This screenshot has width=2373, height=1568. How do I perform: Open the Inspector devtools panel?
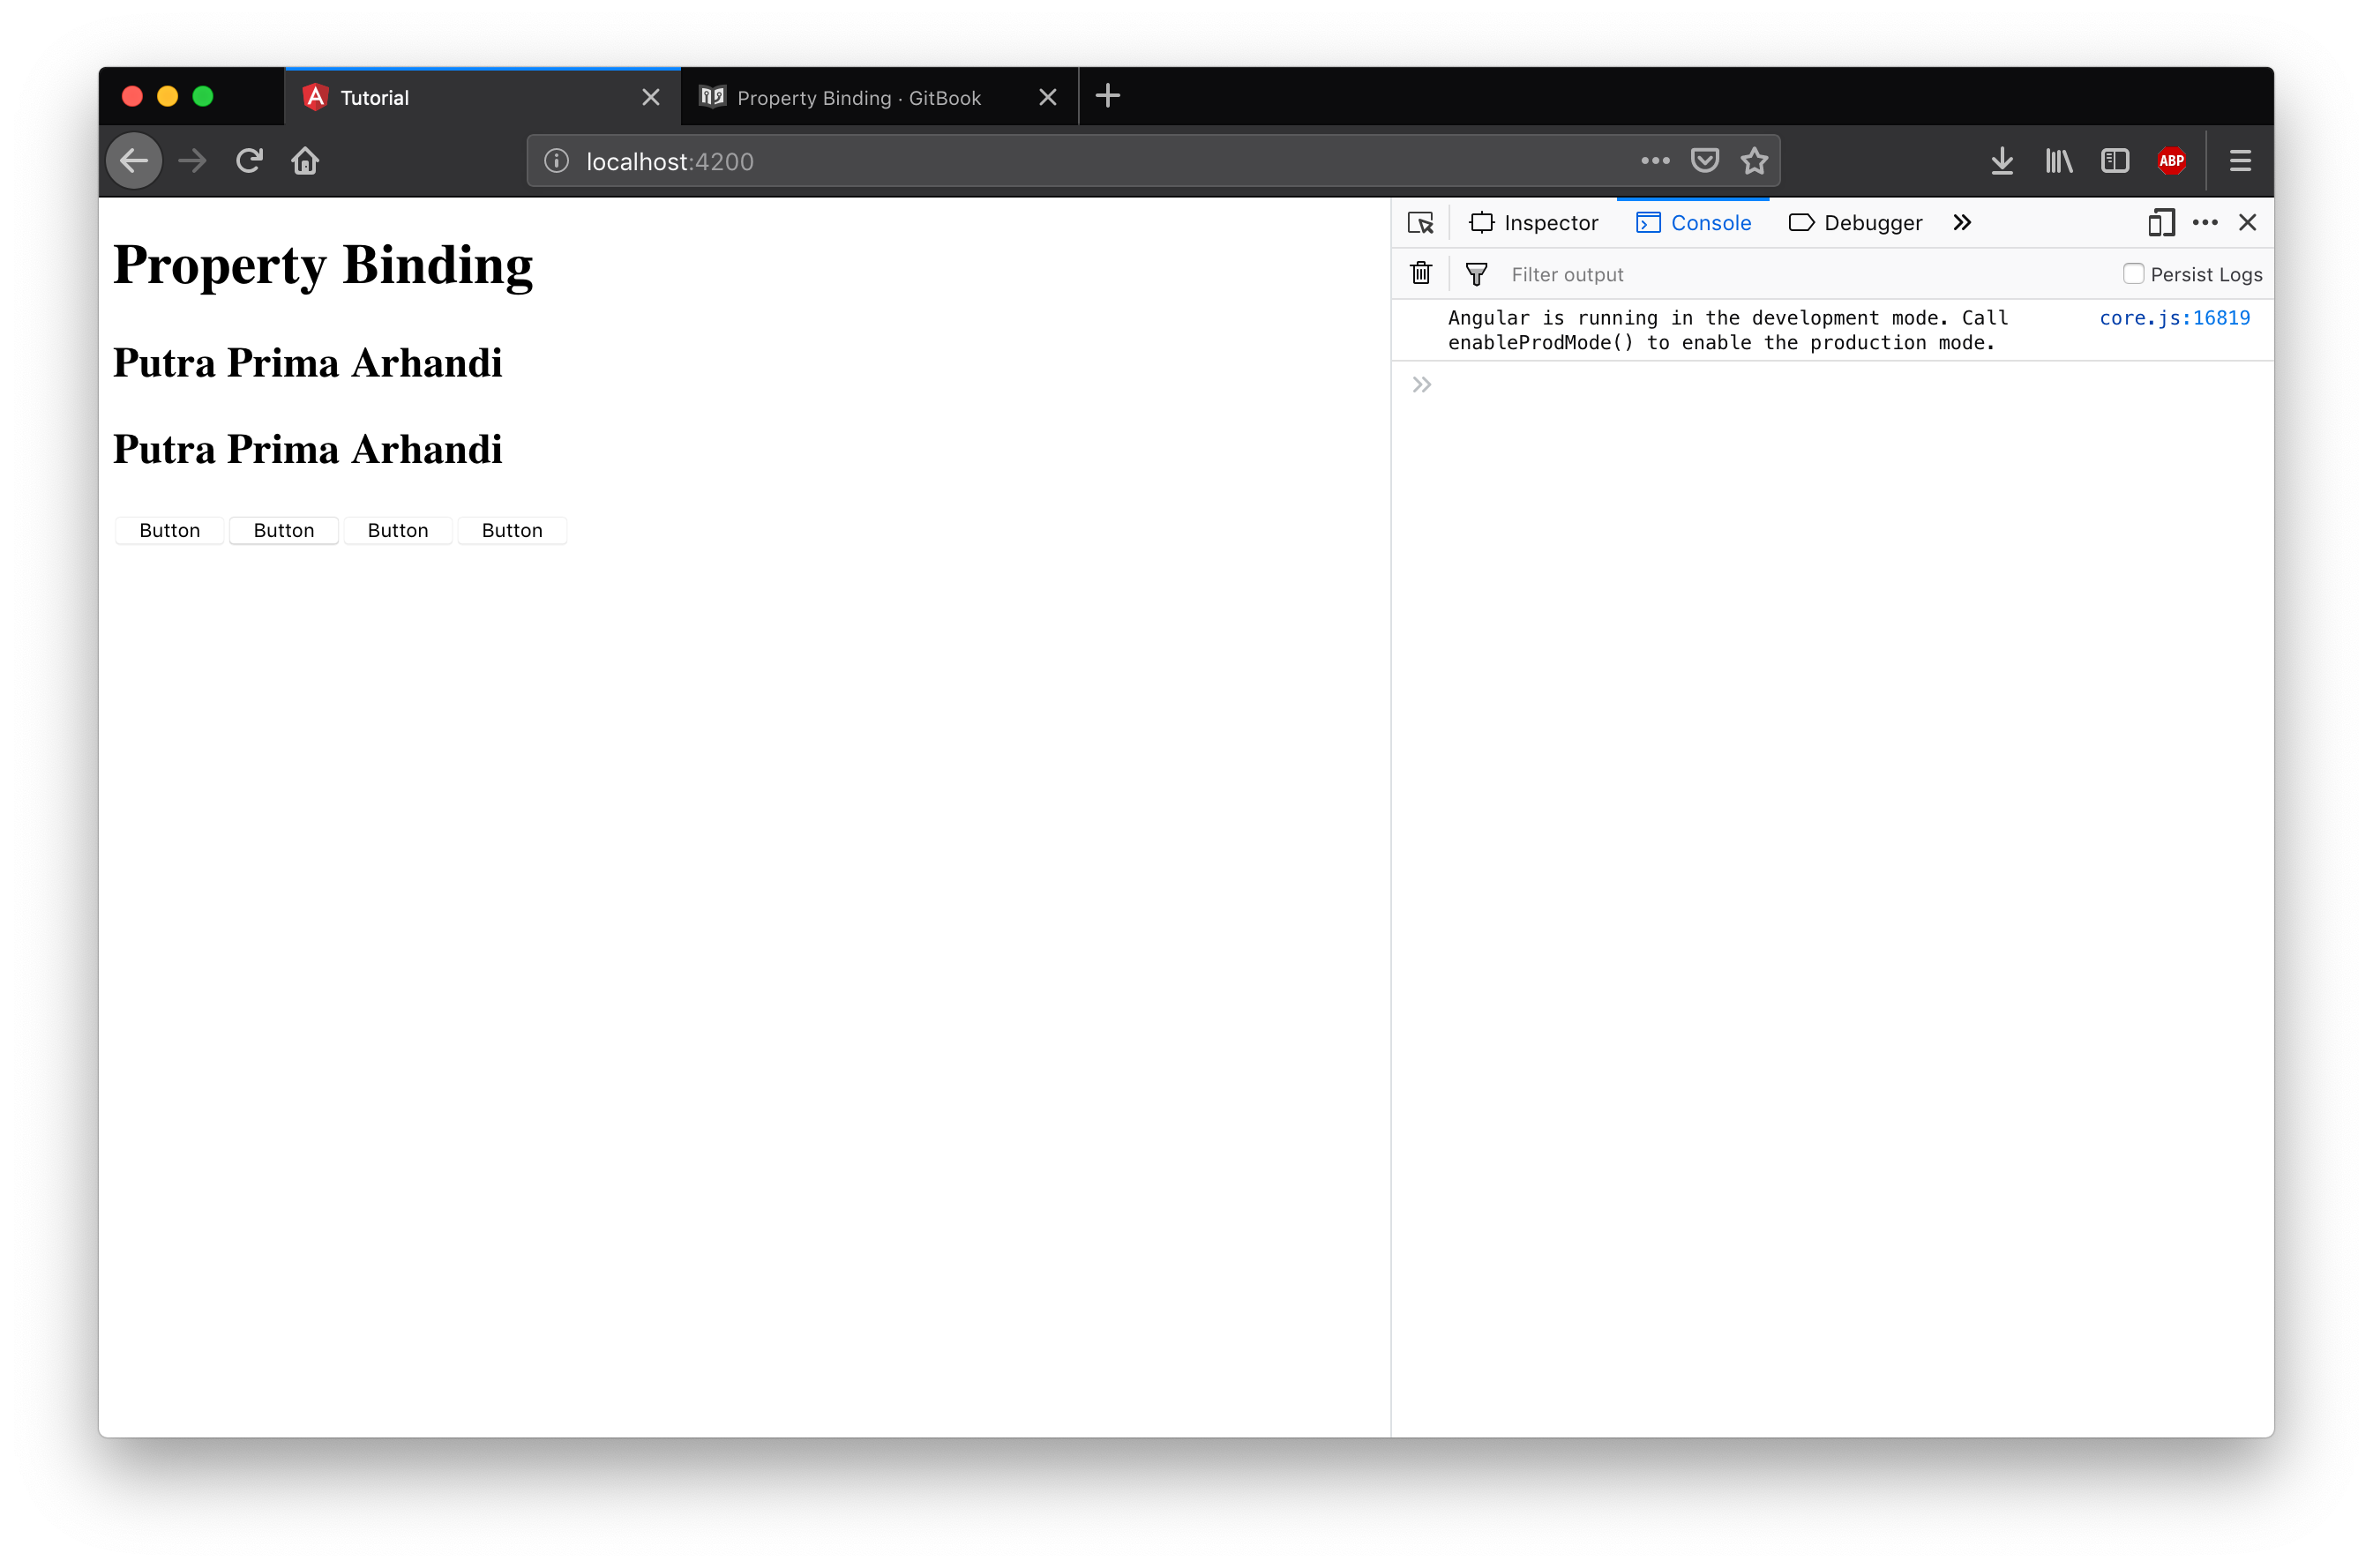1534,223
